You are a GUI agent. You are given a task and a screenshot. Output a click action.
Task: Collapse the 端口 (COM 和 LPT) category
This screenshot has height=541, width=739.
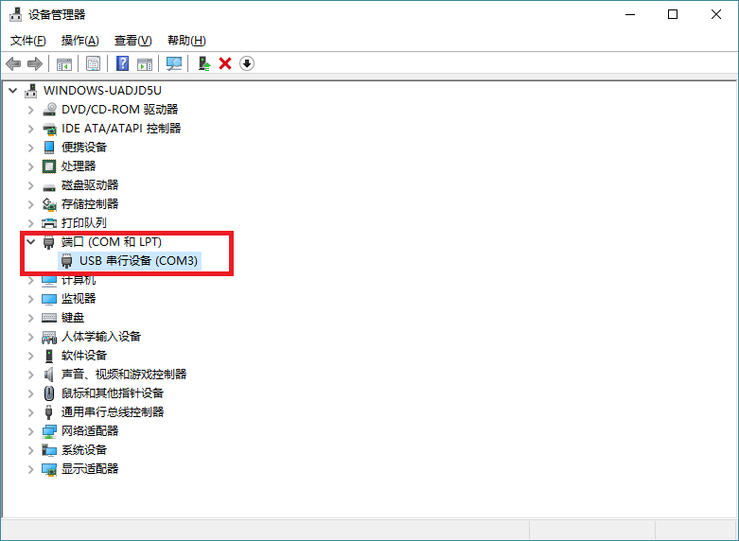point(31,242)
